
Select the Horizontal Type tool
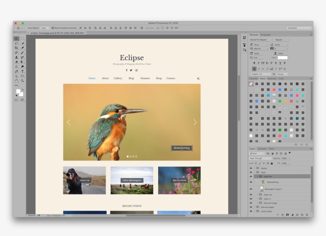[x=22, y=71]
